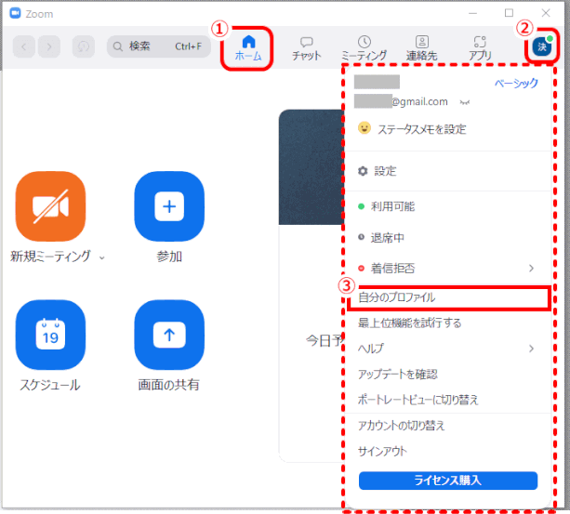
Task: Open 設定 from the profile menu
Action: click(x=448, y=171)
